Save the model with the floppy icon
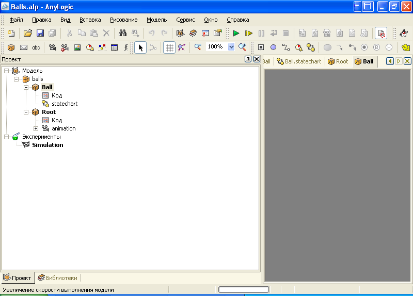413x296 pixels. 40,33
